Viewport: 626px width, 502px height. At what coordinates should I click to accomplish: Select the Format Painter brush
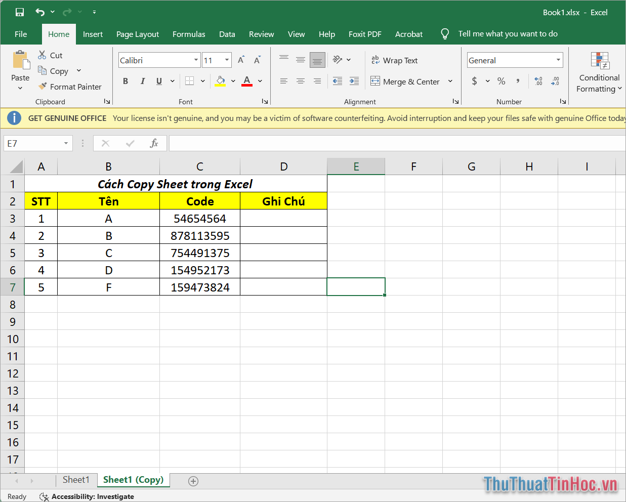click(x=70, y=87)
